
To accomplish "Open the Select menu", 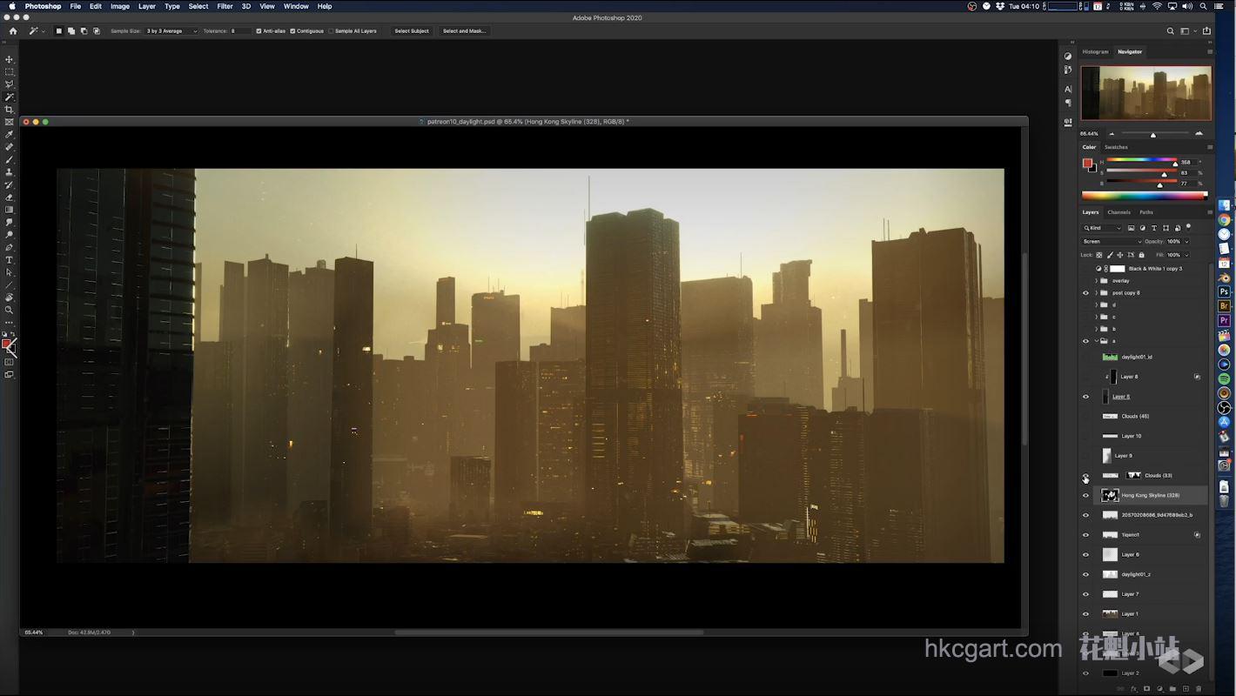I will click(x=198, y=6).
